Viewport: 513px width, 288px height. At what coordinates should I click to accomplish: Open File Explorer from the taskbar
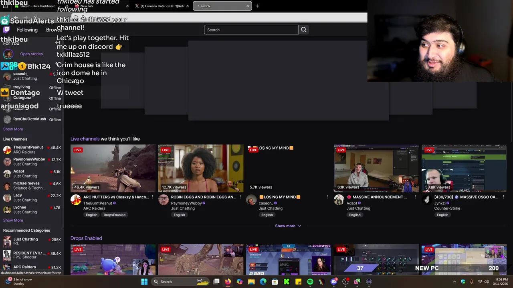click(251, 282)
